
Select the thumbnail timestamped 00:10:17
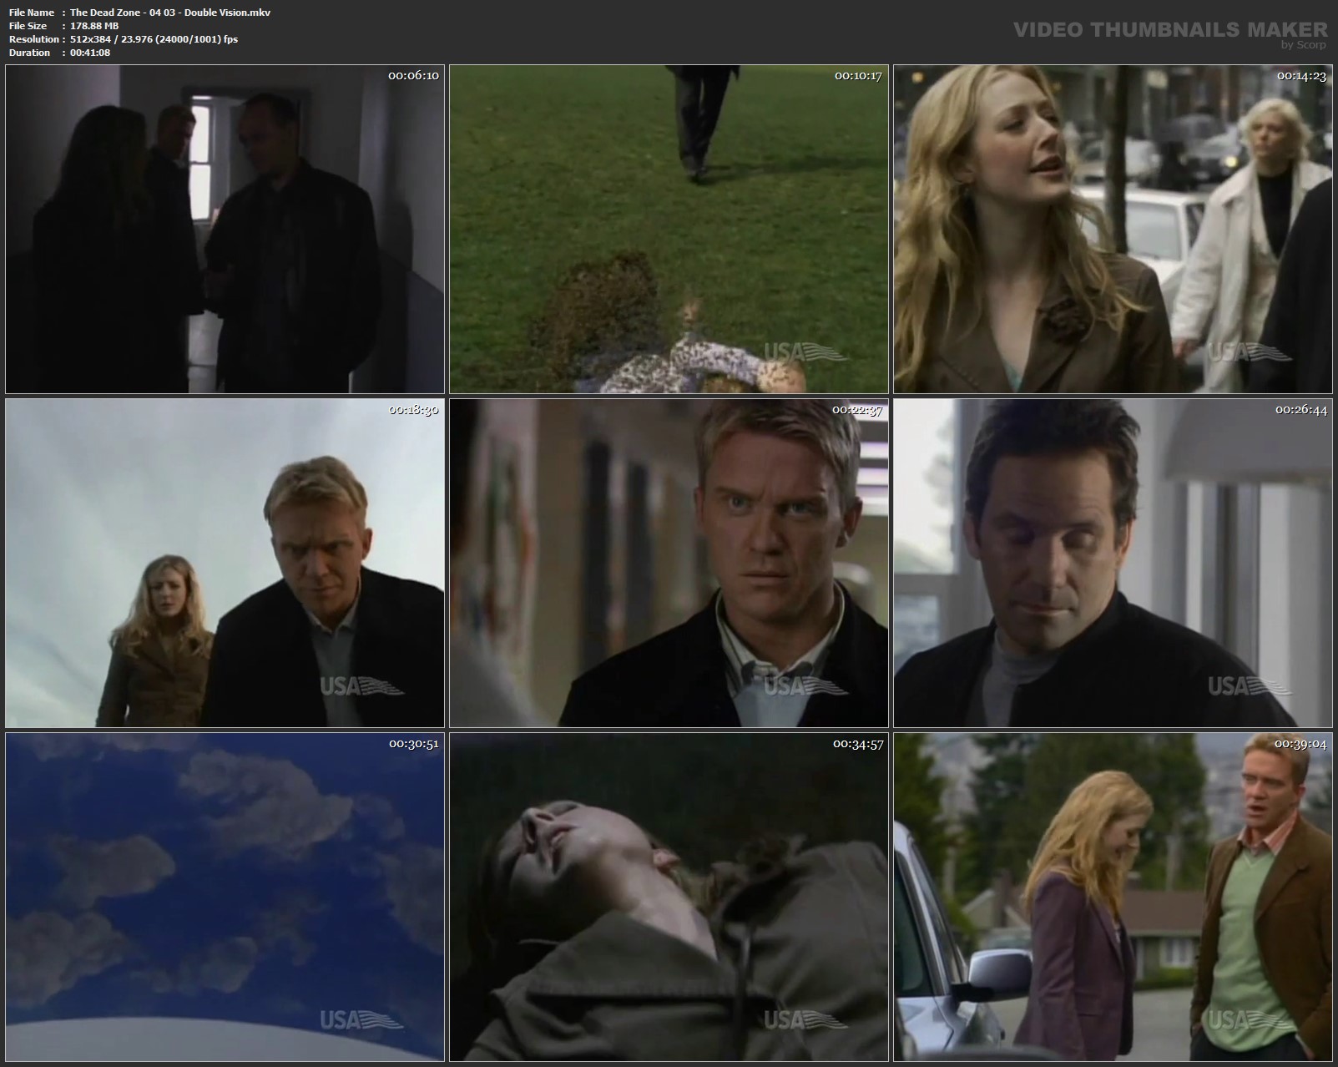tap(669, 230)
